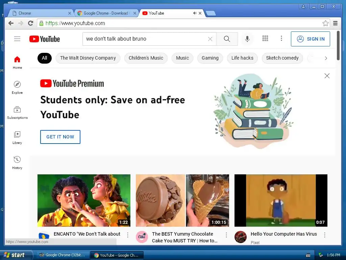The height and width of the screenshot is (260, 346).
Task: Start voice search with microphone icon
Action: point(247,39)
